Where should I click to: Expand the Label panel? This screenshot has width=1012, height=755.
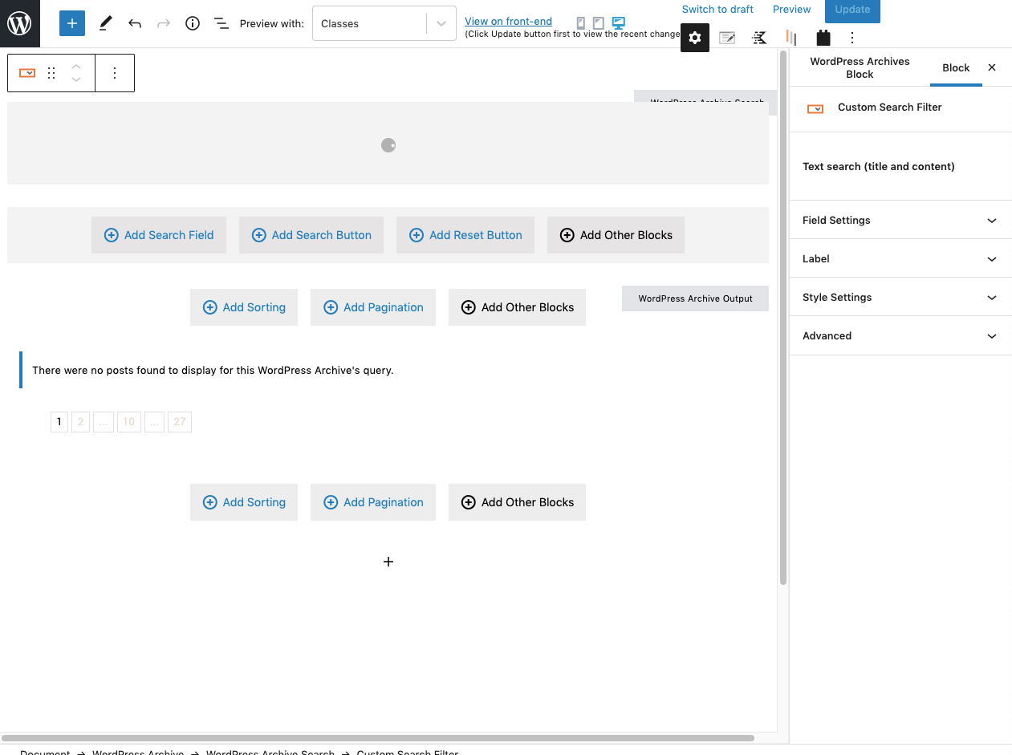point(900,258)
